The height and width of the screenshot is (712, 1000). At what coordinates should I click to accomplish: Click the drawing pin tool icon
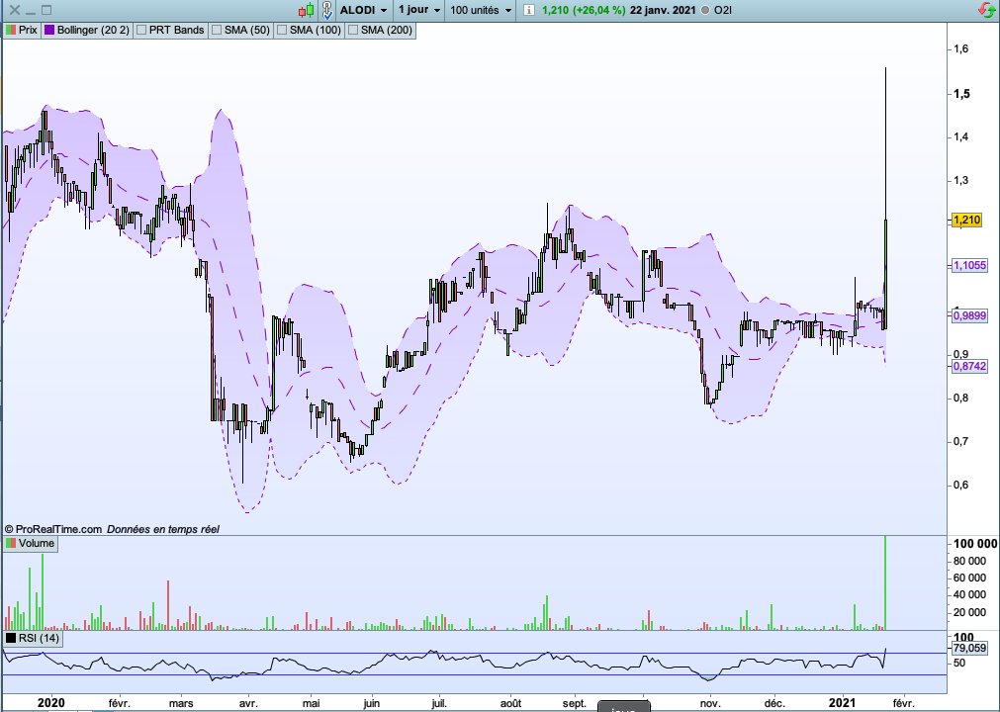coord(327,10)
